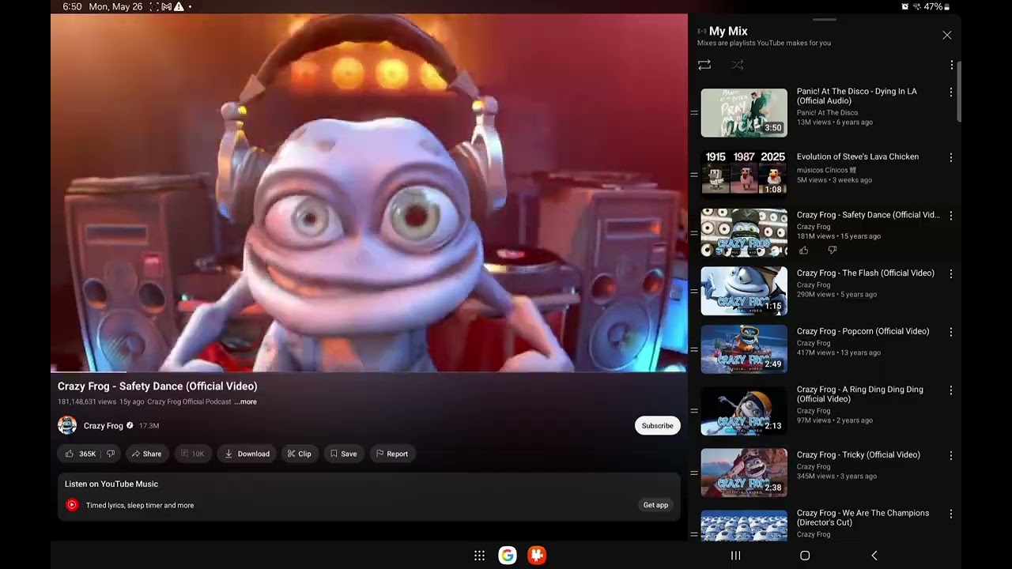Screen dimensions: 1012x569
Task: Toggle shuffle icon in My Mix
Action: tap(737, 65)
